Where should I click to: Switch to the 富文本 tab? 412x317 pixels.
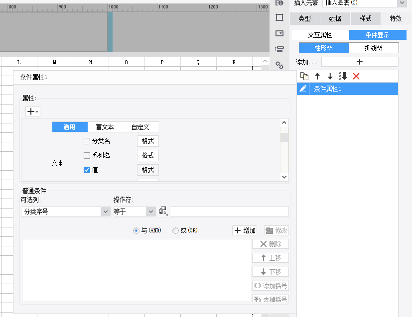tap(105, 127)
